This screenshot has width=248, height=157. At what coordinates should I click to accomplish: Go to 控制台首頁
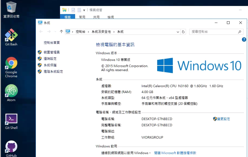tap(52, 43)
